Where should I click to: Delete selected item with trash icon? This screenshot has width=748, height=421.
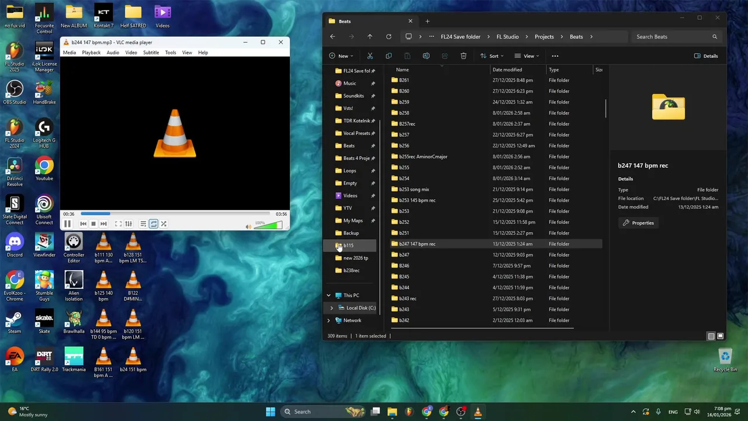pos(463,56)
